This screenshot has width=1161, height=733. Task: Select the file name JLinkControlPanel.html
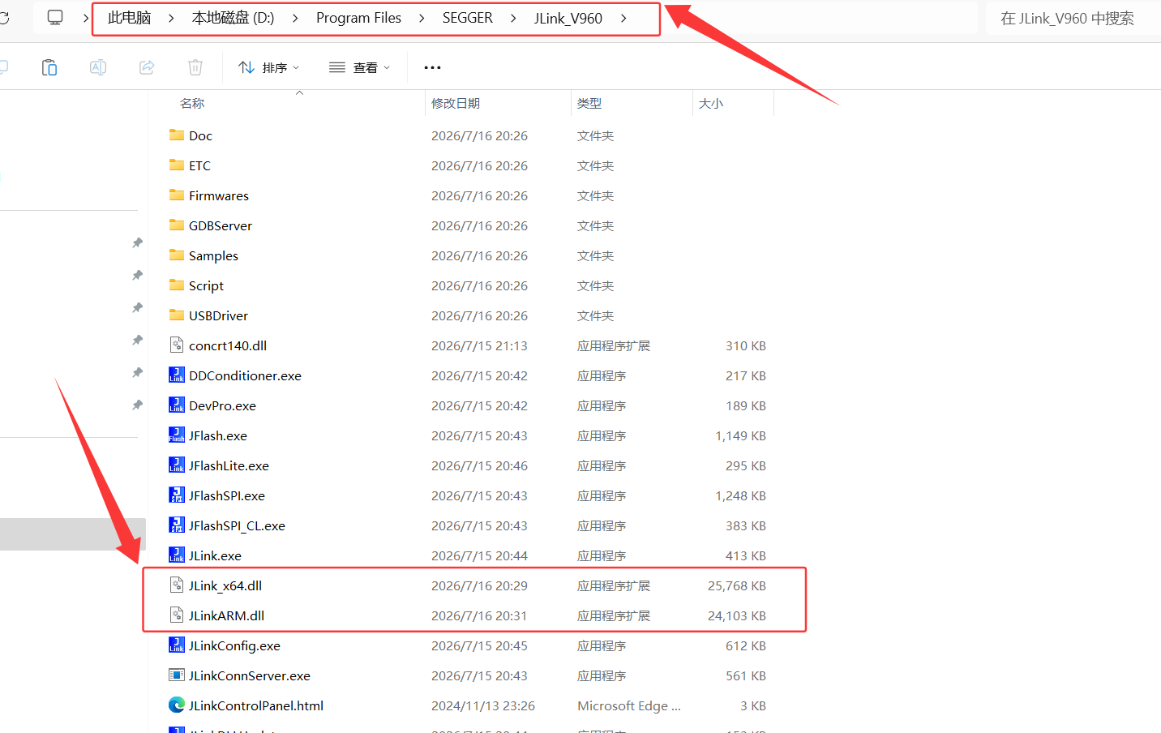click(x=256, y=705)
